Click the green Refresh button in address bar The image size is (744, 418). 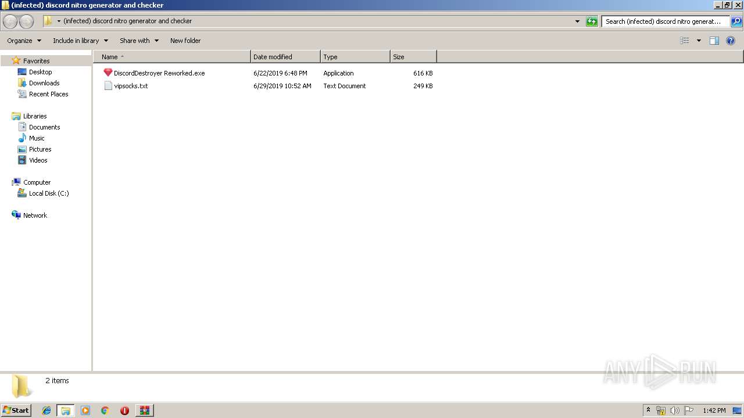pyautogui.click(x=592, y=21)
